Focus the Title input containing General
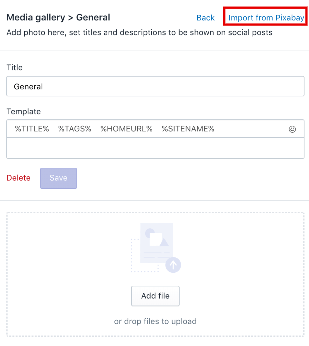Screen dimensions: 309x346 155,86
